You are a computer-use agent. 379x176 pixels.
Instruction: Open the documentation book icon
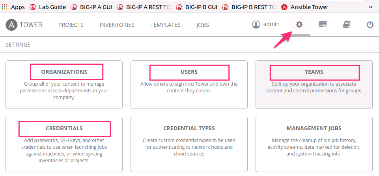click(347, 24)
